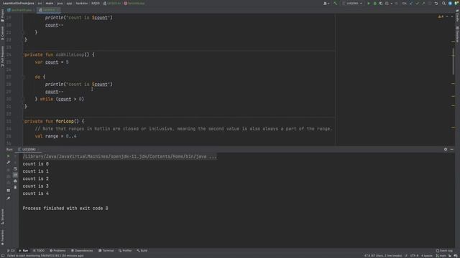Select the run tab in the Run panel
This screenshot has height=258, width=460.
[x=29, y=149]
